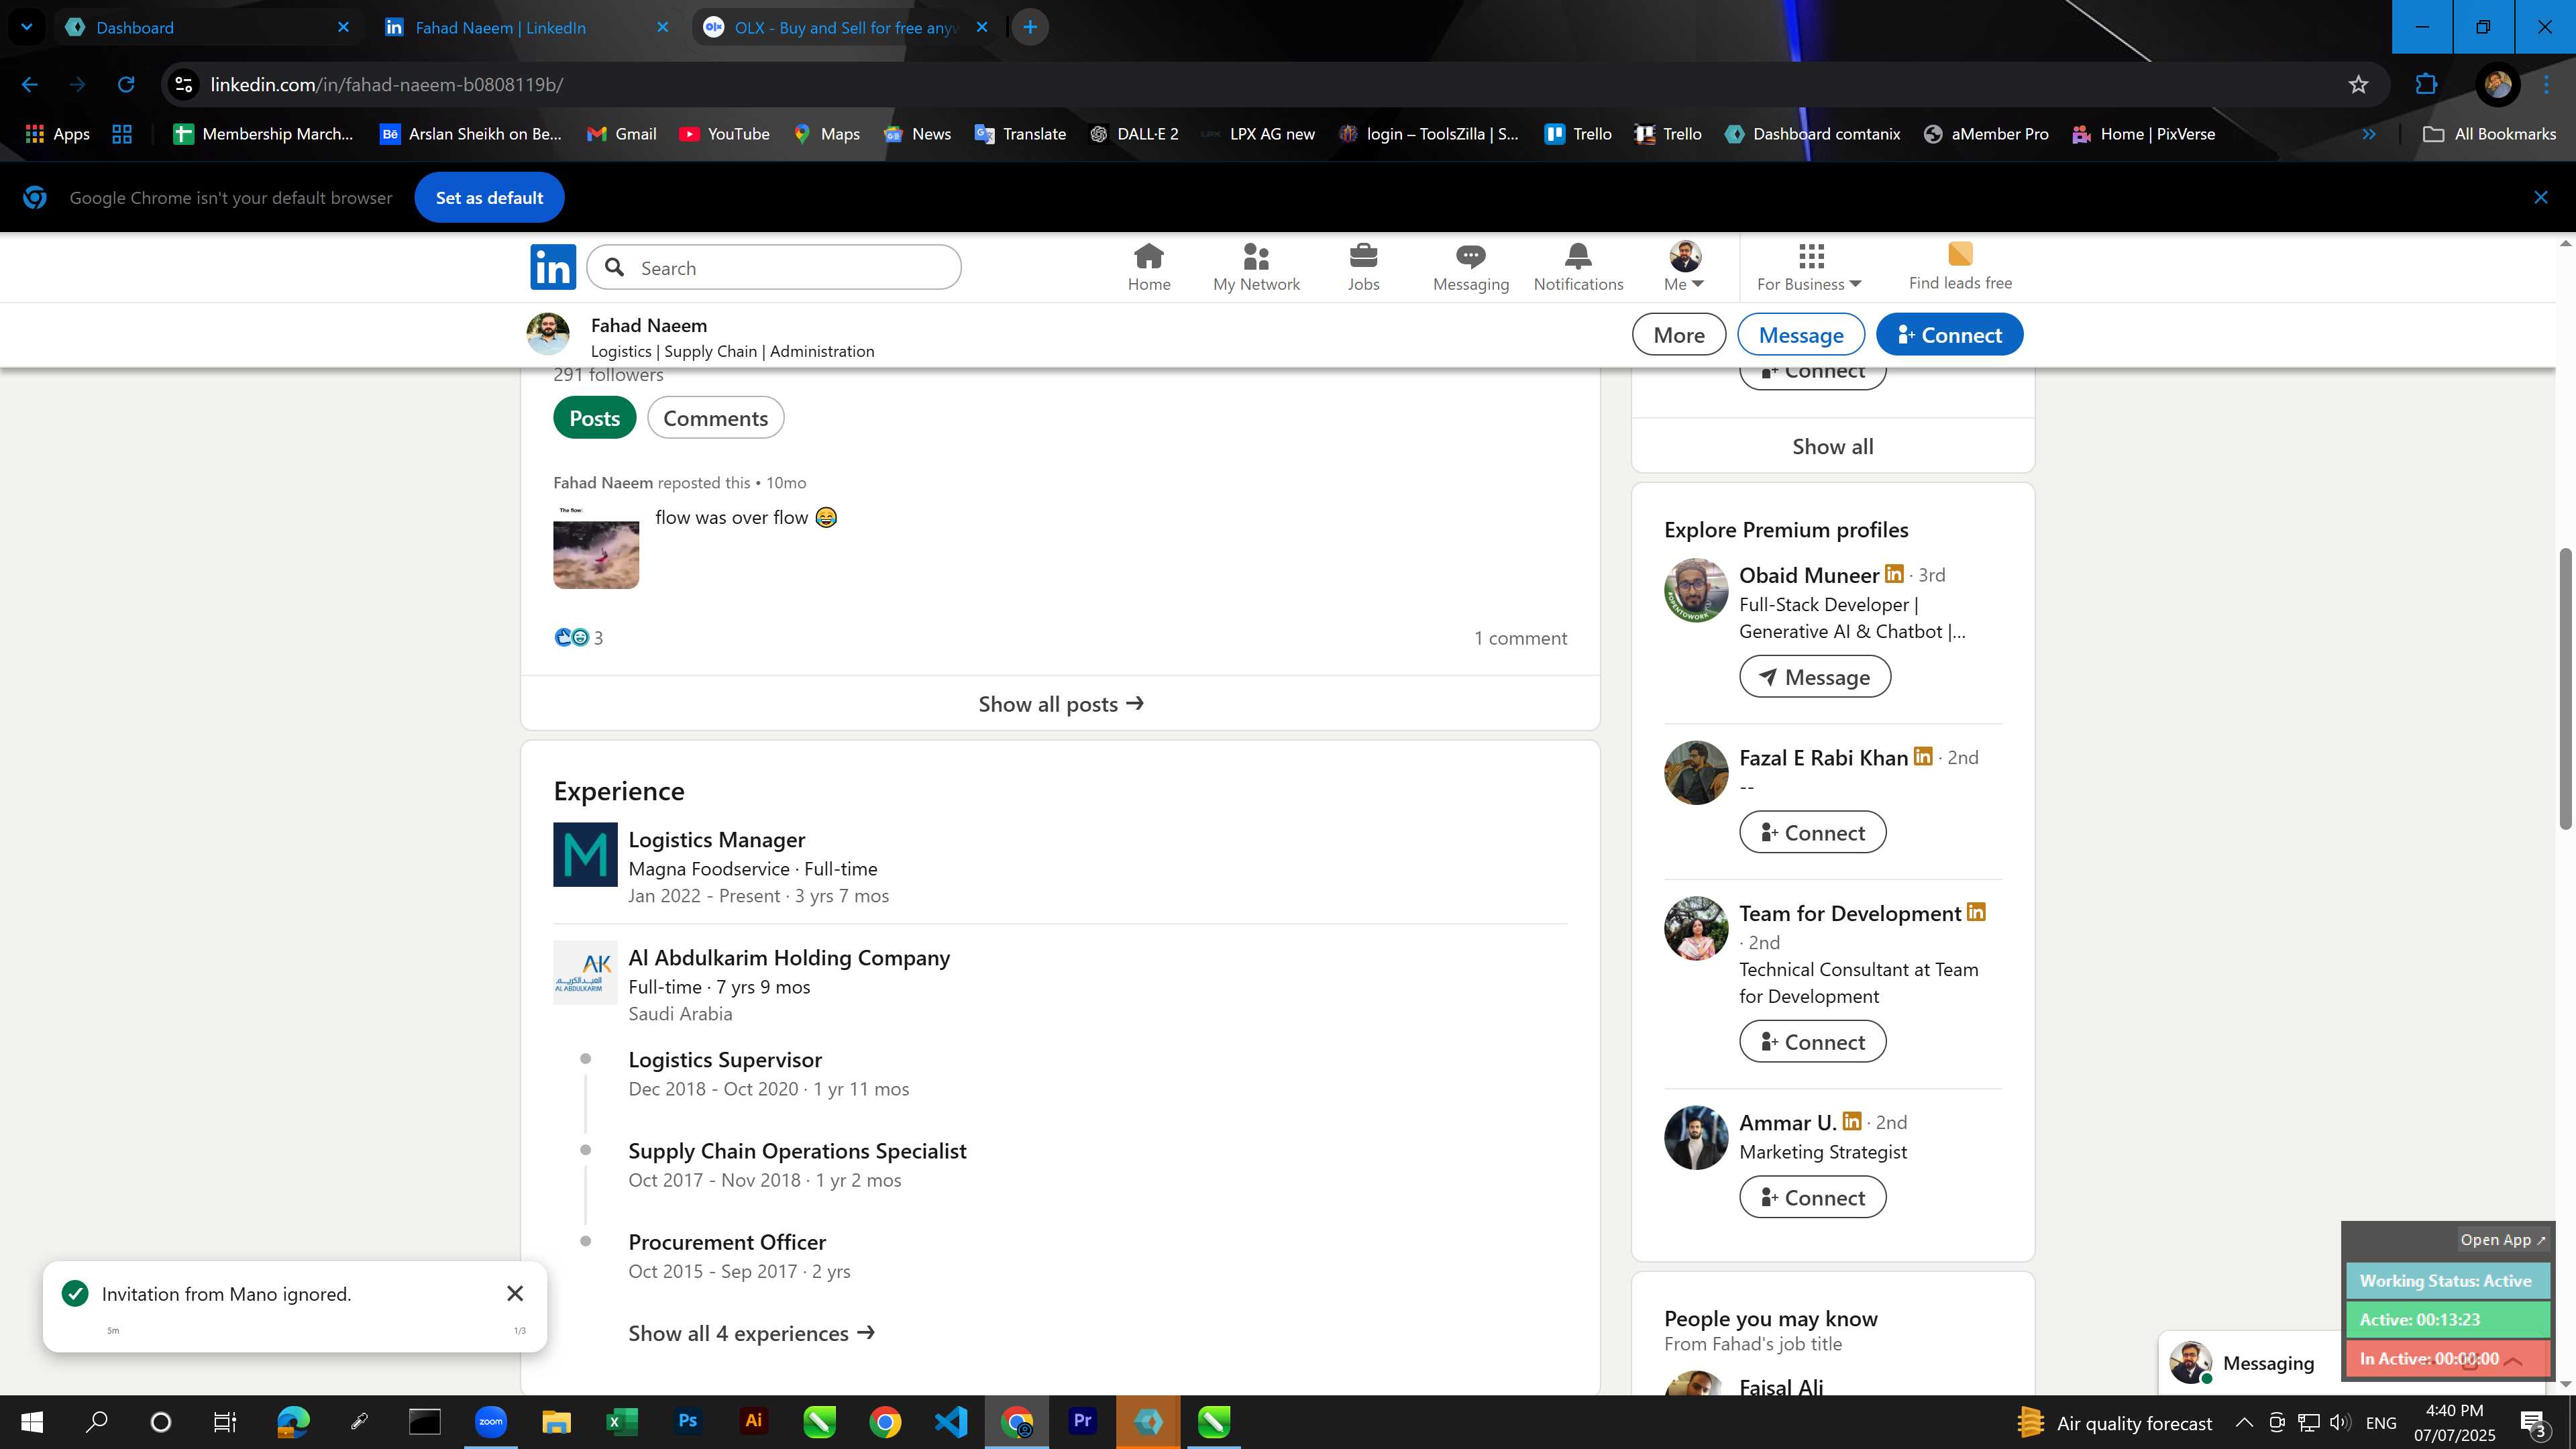Connect with Ammar U.
The width and height of the screenshot is (2576, 1449).
click(x=1812, y=1198)
